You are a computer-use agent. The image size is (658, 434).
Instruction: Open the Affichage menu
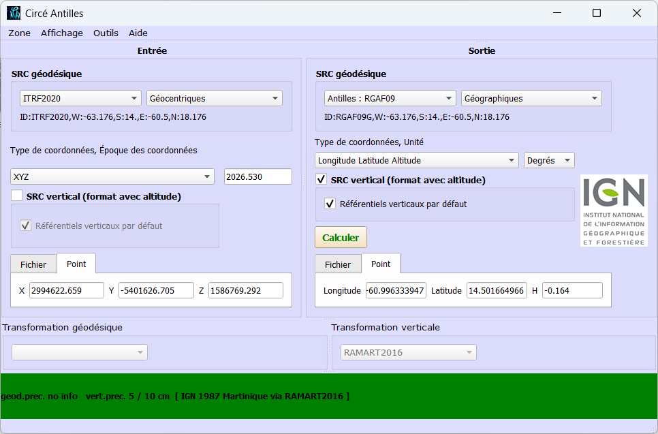pos(62,33)
